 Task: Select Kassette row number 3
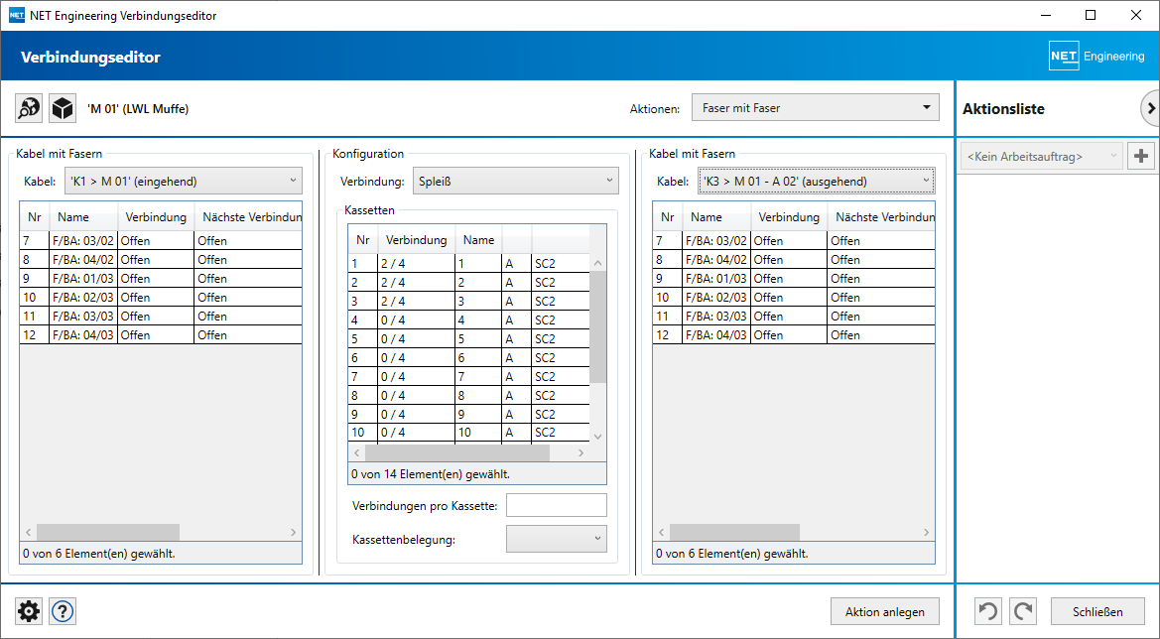[x=469, y=301]
